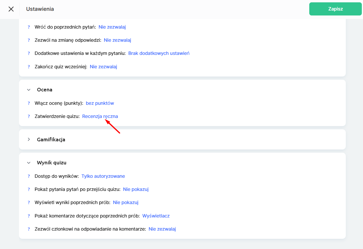363x249 pixels.
Task: Open the 'bez punktów' scoring option
Action: [100, 103]
